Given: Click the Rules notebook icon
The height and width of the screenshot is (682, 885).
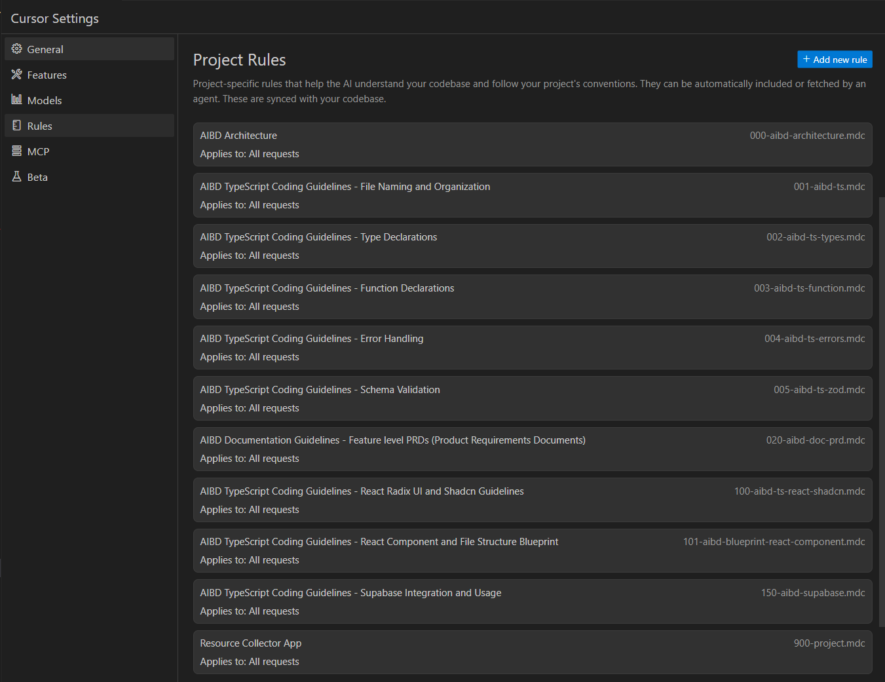Looking at the screenshot, I should [17, 126].
